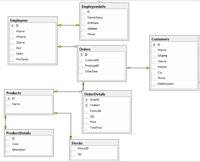Select Name column in Products table

click(29, 104)
